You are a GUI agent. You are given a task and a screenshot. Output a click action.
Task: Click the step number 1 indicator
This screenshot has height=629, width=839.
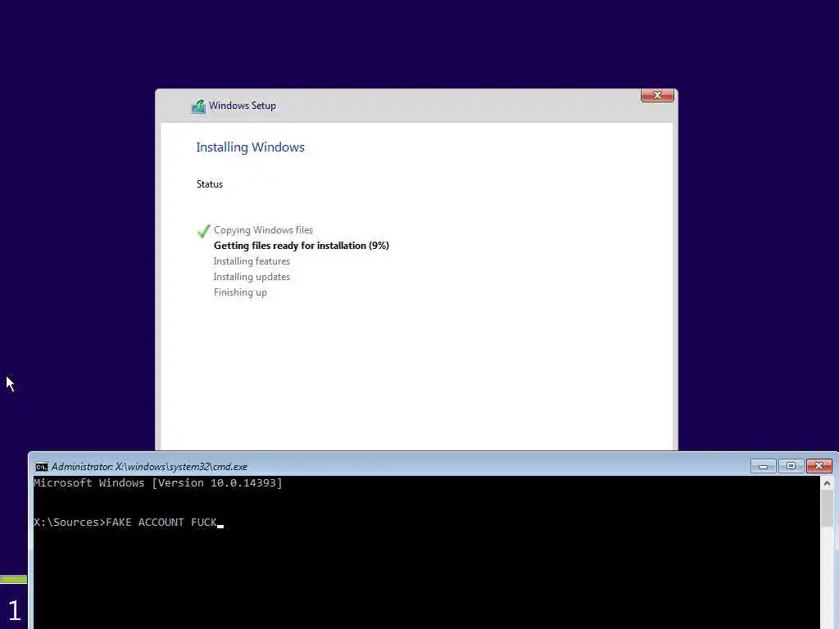(x=15, y=611)
